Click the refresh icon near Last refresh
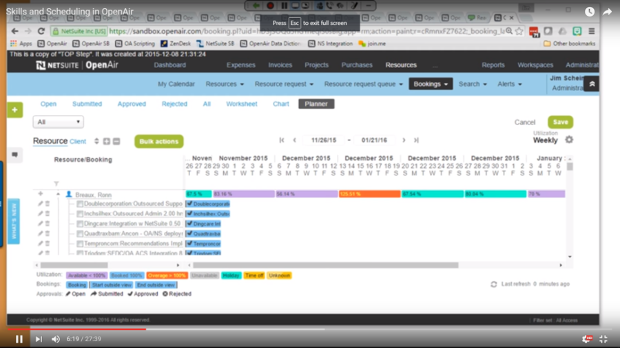Viewport: 620px width, 348px height. 494,284
